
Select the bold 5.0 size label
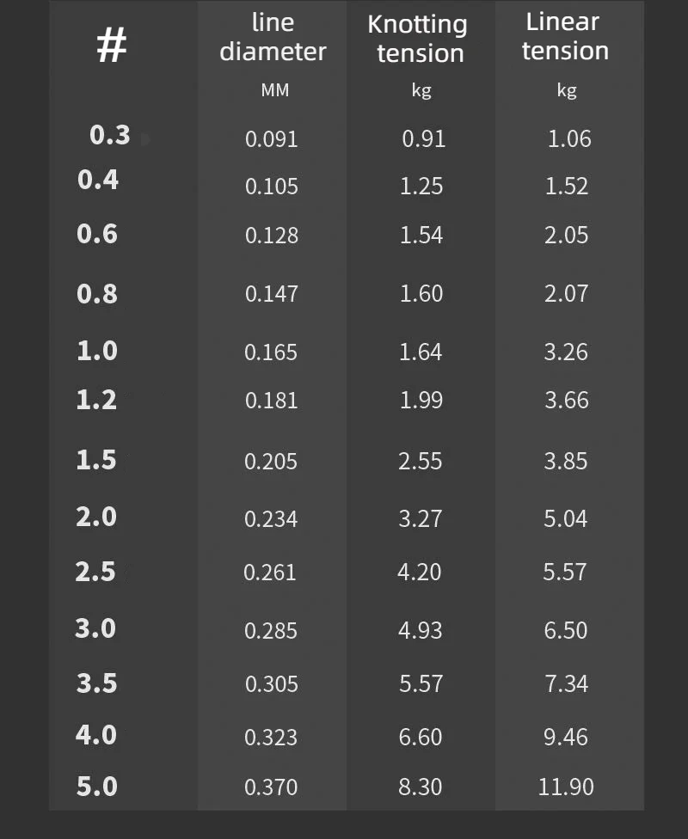pyautogui.click(x=97, y=786)
